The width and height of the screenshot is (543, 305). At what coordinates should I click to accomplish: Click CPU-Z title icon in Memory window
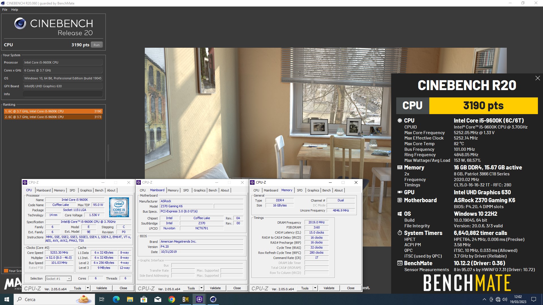coord(252,182)
